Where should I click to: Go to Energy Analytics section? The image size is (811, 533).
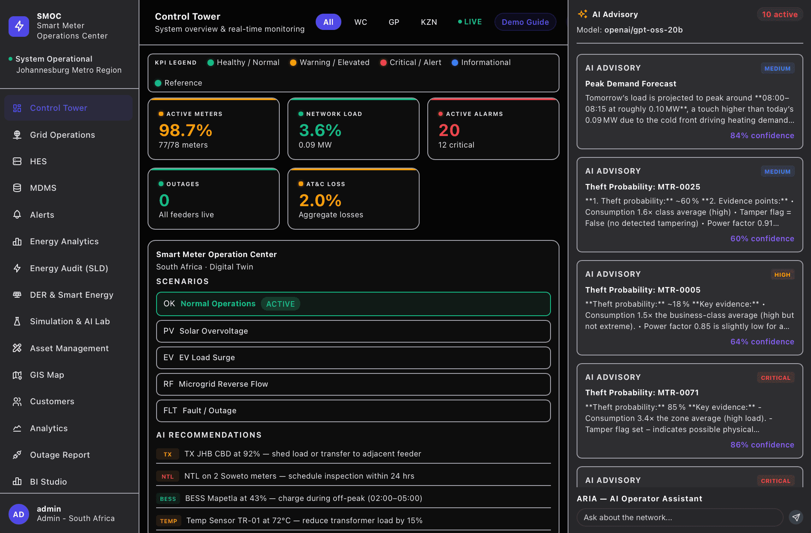(x=68, y=241)
